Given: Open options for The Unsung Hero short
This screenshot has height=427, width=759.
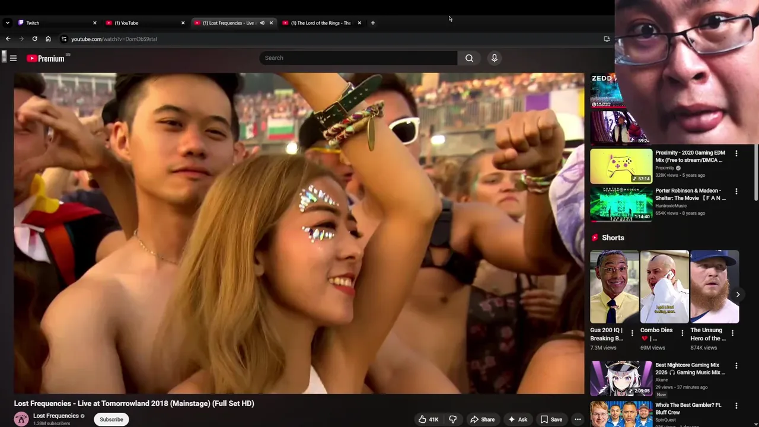Looking at the screenshot, I should 732,333.
